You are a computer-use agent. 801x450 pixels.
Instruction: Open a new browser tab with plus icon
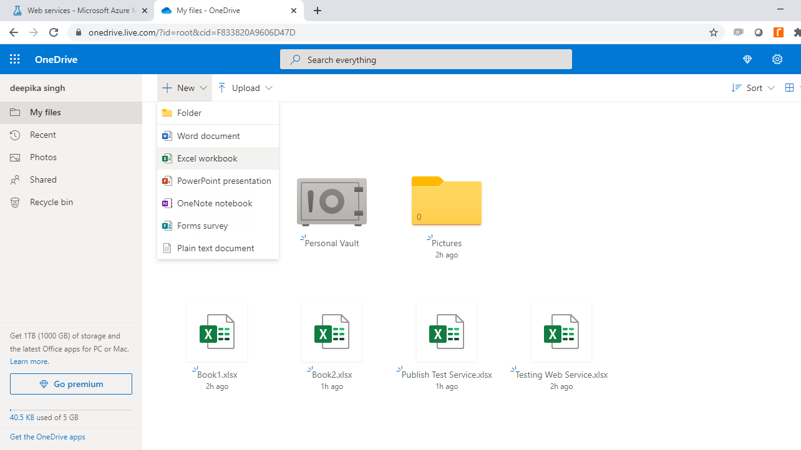click(318, 11)
